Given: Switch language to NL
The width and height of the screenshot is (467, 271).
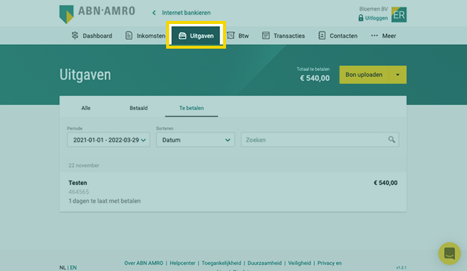Looking at the screenshot, I should click(62, 267).
